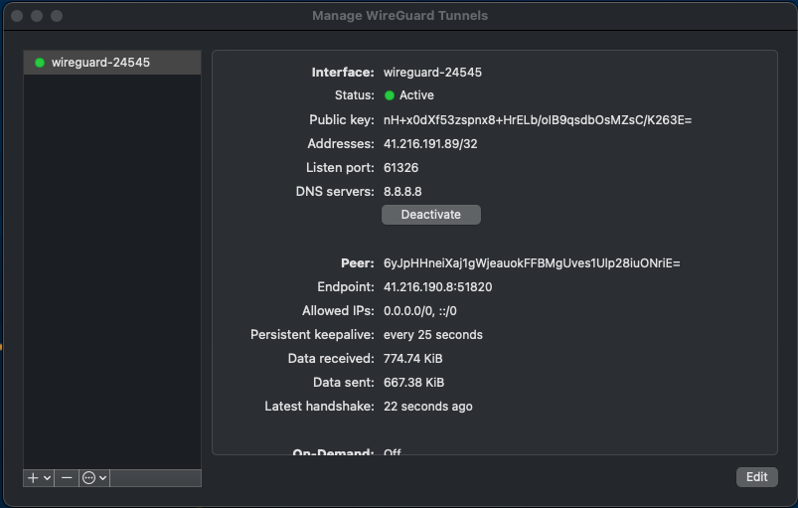
Task: Open the add tunnel plus dropdown
Action: (39, 478)
